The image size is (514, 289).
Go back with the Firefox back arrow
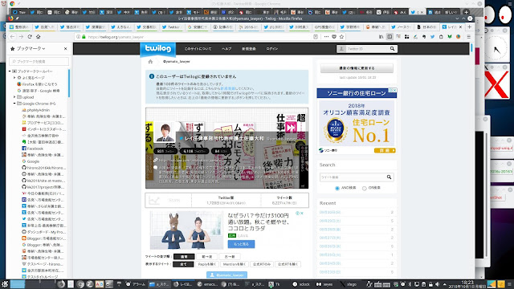pyautogui.click(x=13, y=37)
